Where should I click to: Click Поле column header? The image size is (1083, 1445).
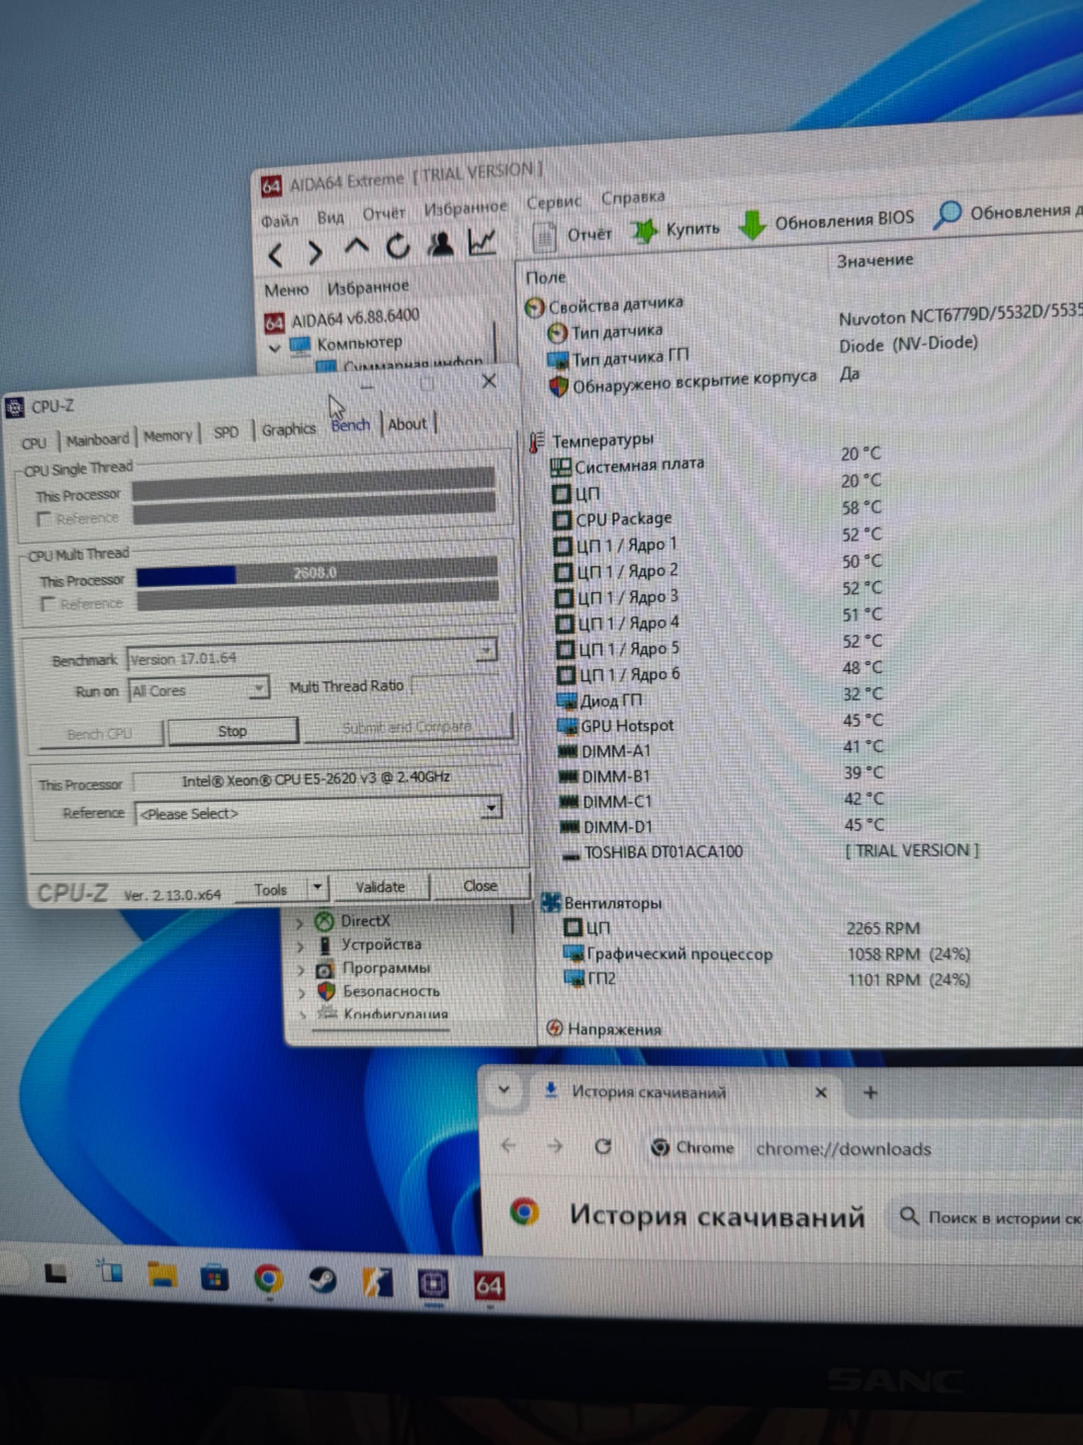[x=546, y=277]
